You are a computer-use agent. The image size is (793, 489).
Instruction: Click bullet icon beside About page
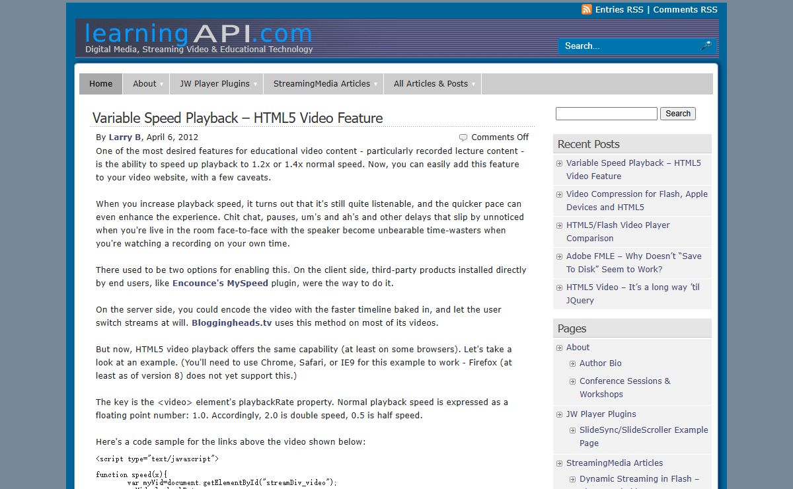[559, 348]
